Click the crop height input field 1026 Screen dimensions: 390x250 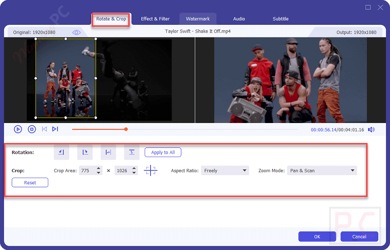point(123,171)
